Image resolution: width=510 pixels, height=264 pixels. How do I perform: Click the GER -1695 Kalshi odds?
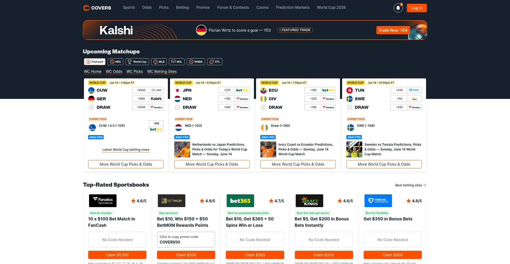(148, 99)
